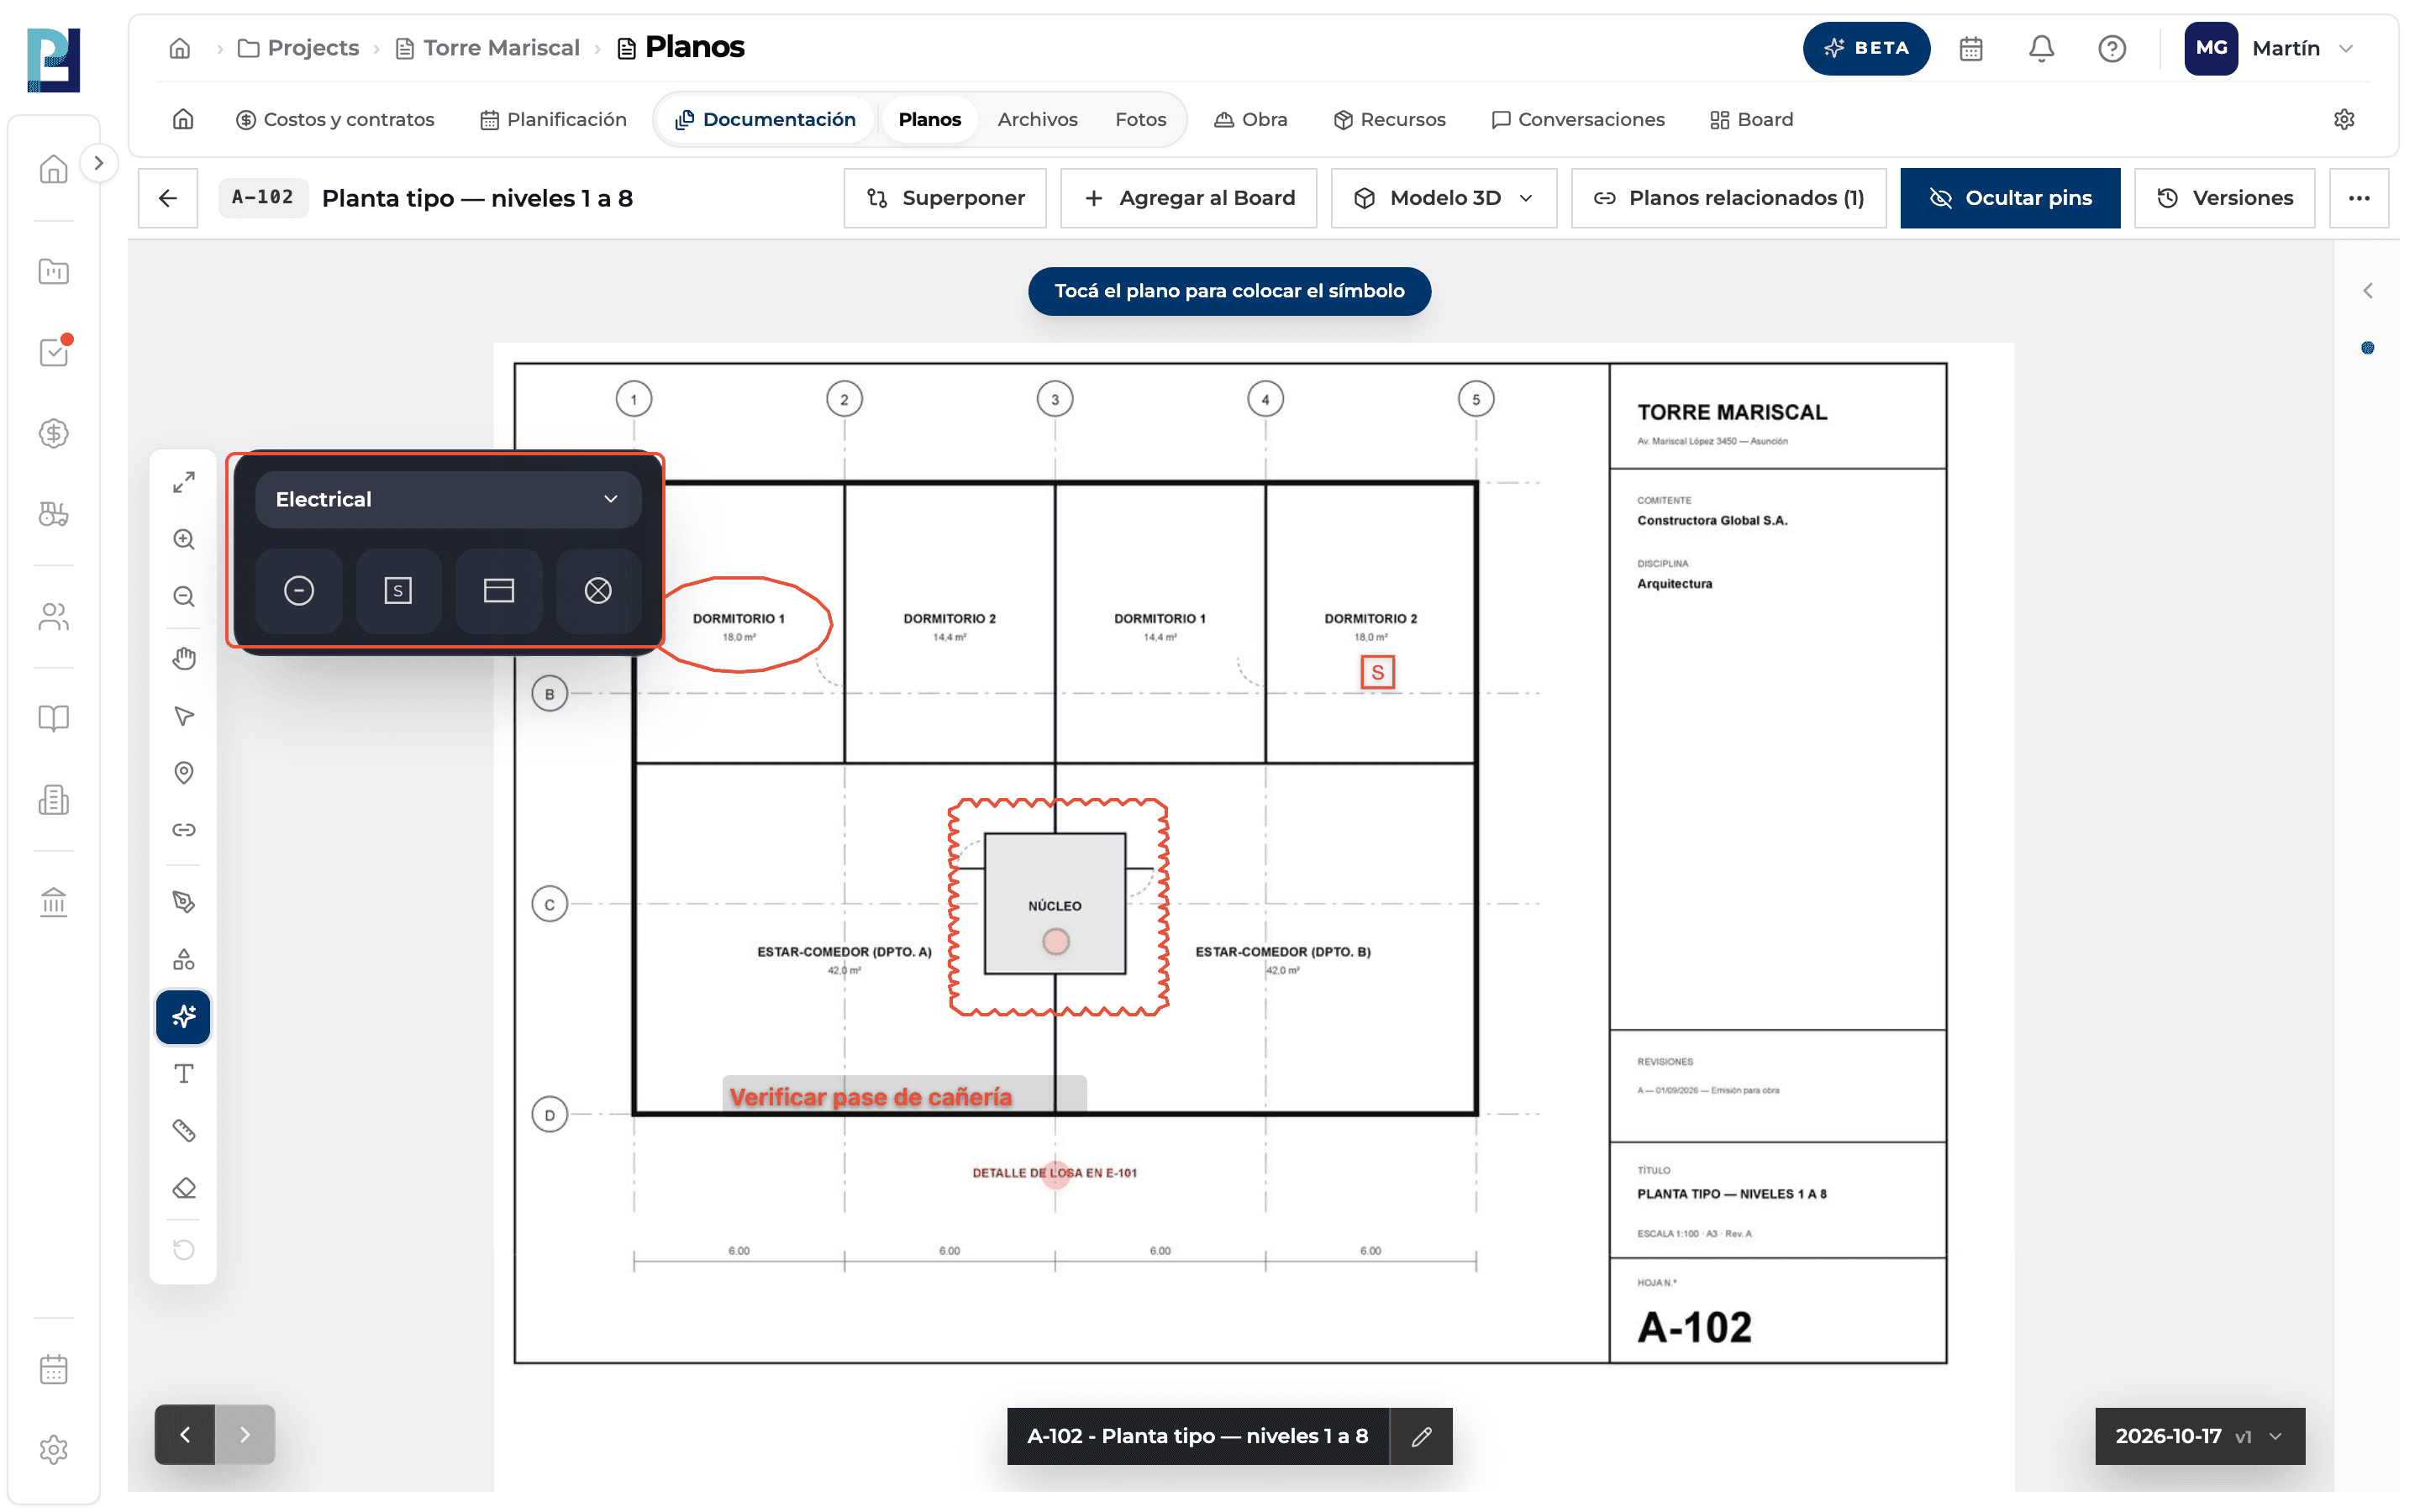Image resolution: width=2420 pixels, height=1512 pixels.
Task: Open Planos relacionados (1)
Action: (1728, 198)
